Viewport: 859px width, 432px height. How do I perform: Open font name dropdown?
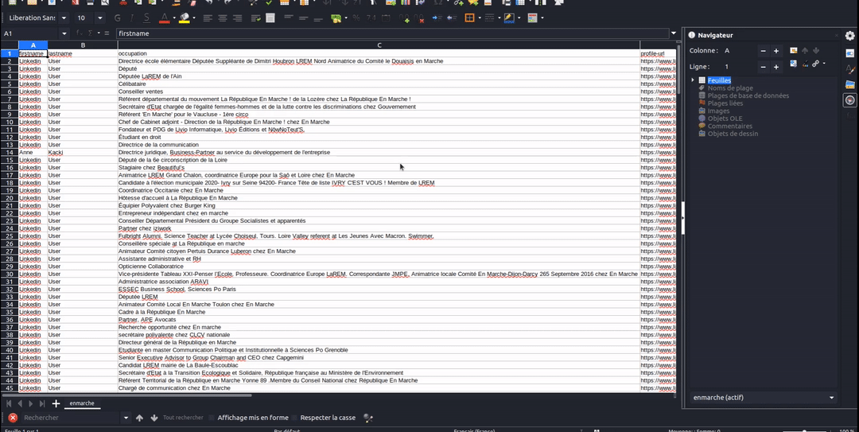[x=64, y=18]
